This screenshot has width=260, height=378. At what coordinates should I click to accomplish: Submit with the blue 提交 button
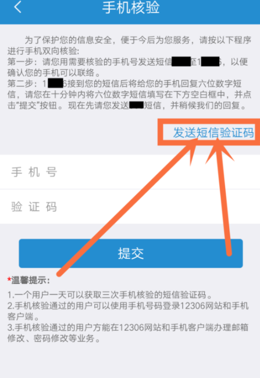click(131, 253)
